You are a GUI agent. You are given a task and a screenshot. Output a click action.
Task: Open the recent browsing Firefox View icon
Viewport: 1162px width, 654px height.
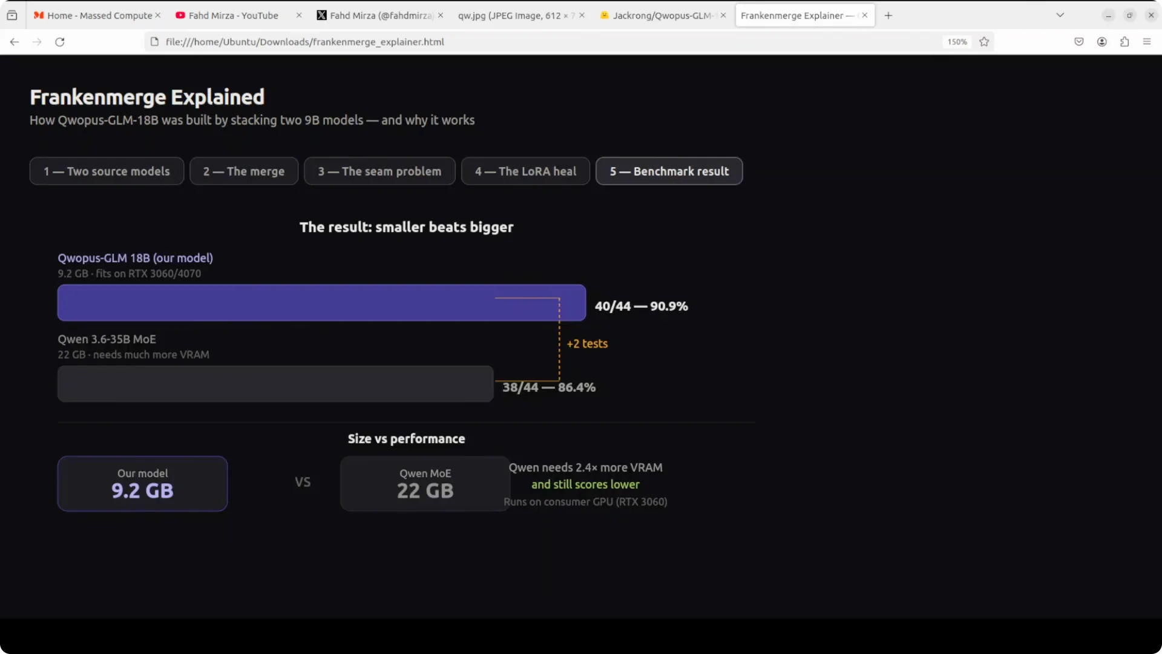tap(12, 15)
